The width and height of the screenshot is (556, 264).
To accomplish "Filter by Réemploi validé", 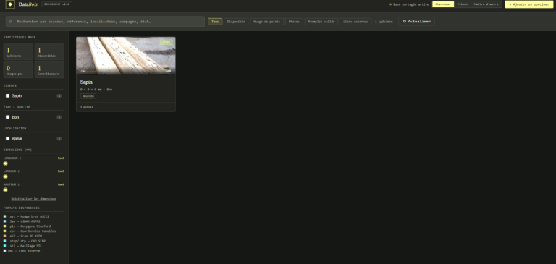I will pyautogui.click(x=321, y=22).
